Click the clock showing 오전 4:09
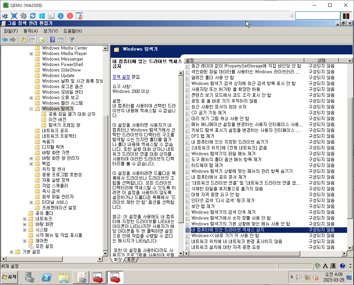This screenshot has width=354, height=285. click(x=334, y=274)
